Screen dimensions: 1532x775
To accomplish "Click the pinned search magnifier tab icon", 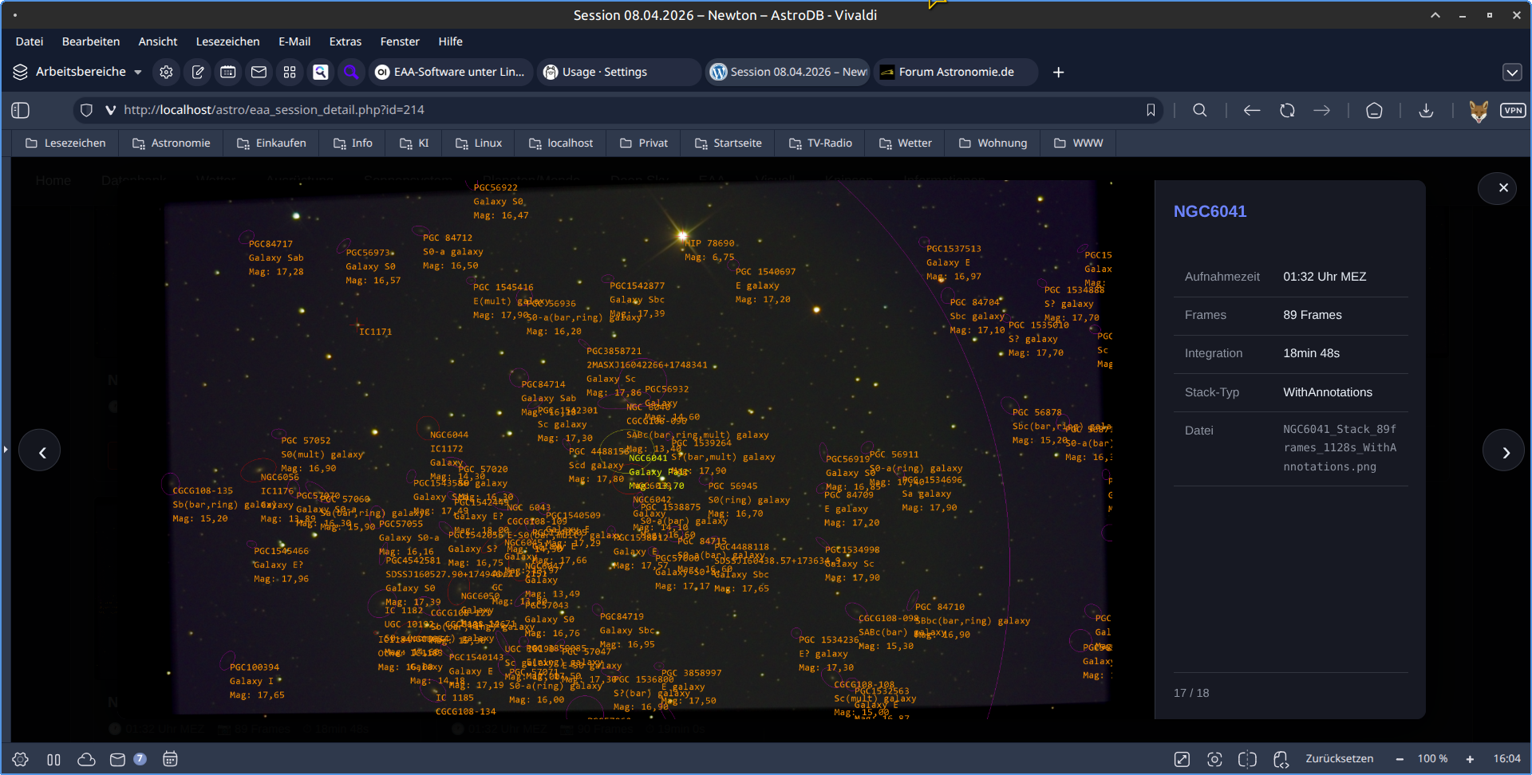I will click(x=321, y=72).
